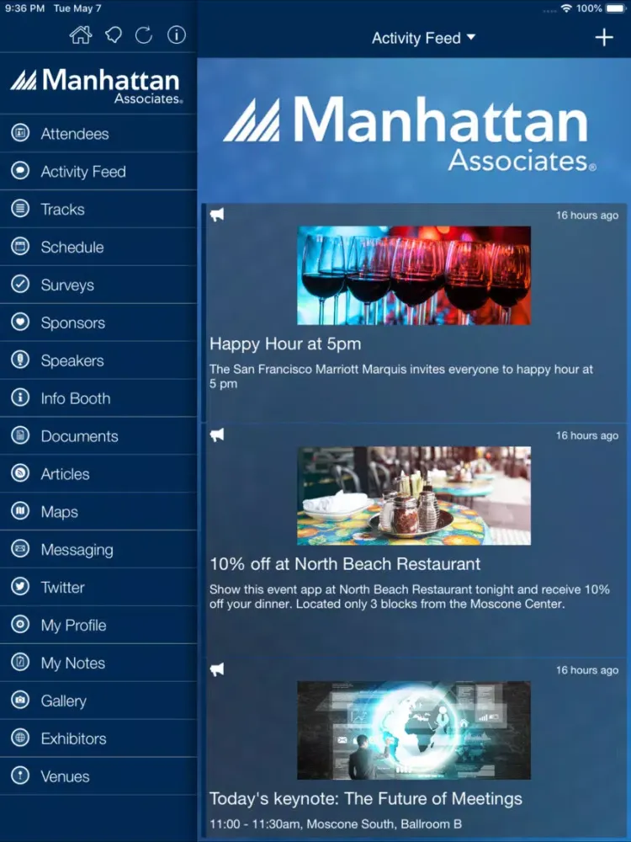Open the Exhibitors menu label
This screenshot has height=842, width=631.
pos(73,738)
